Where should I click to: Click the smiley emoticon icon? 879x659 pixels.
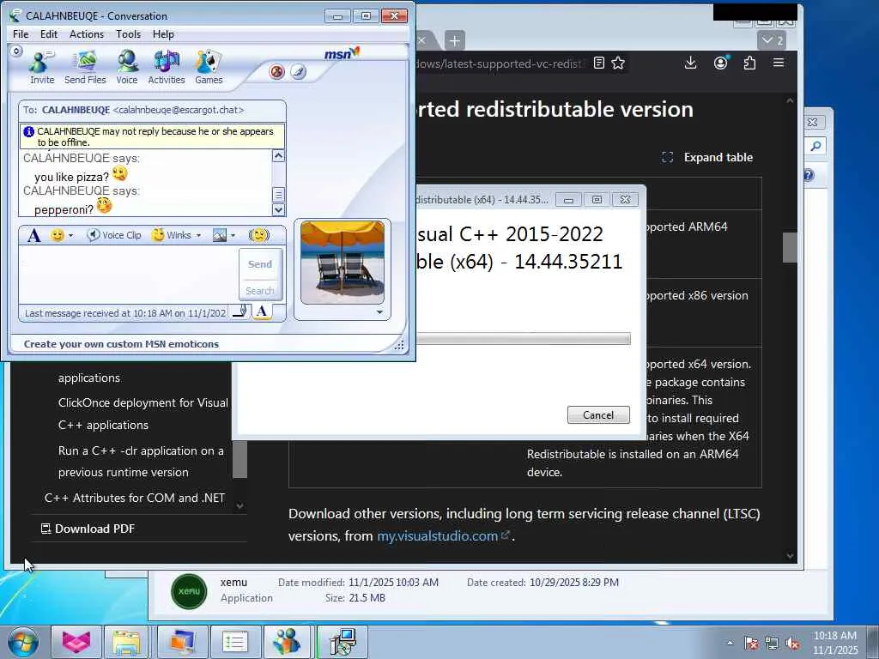click(58, 235)
